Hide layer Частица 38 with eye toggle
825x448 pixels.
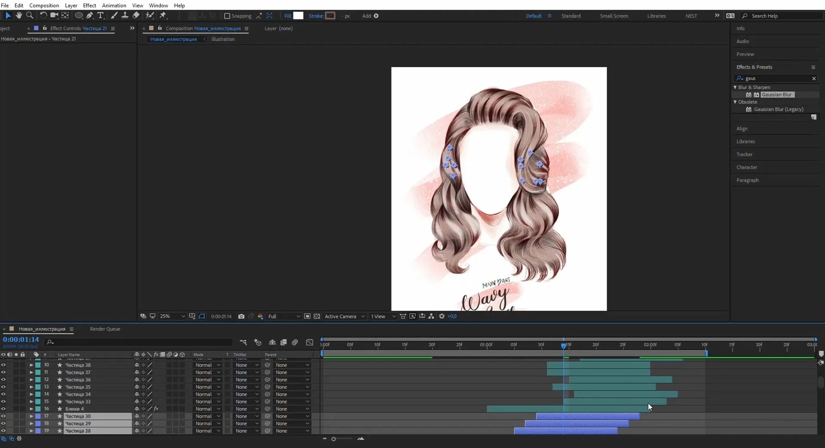tap(3, 365)
